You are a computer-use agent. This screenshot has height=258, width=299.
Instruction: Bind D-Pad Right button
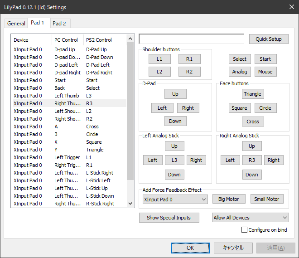tap(188, 108)
